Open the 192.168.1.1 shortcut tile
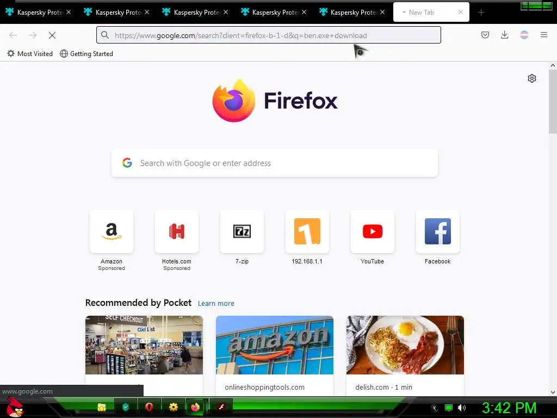 click(307, 232)
